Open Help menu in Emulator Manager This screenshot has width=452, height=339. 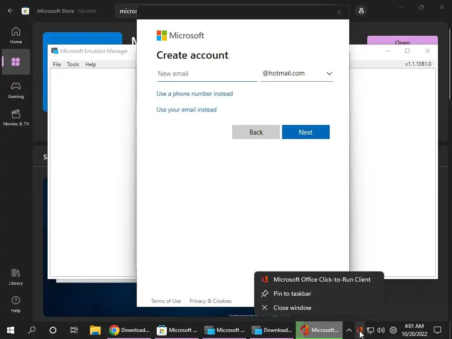90,64
